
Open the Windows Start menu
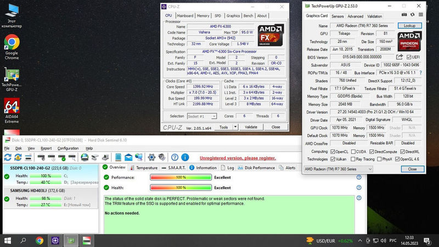(x=8, y=240)
